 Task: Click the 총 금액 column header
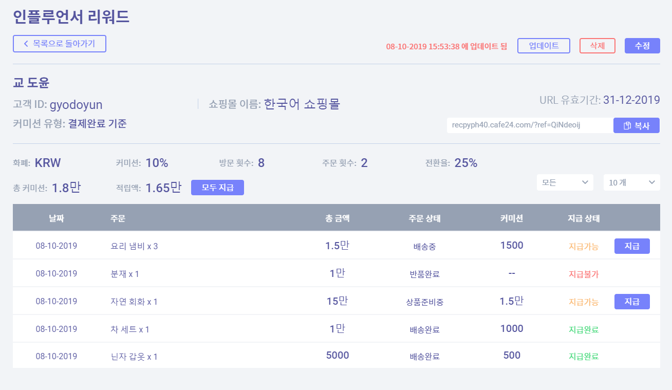point(337,218)
